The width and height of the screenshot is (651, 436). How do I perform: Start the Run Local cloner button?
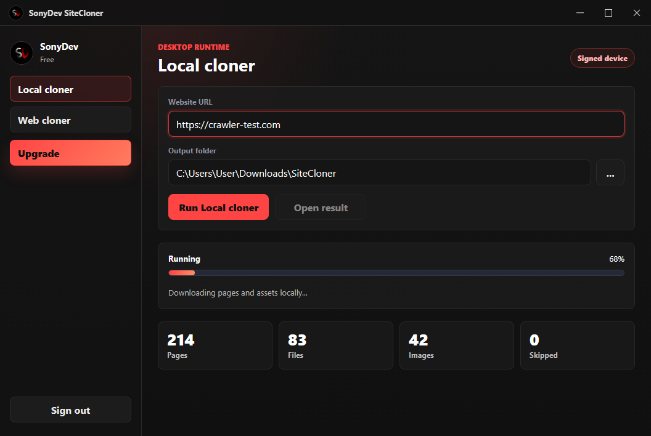tap(218, 207)
